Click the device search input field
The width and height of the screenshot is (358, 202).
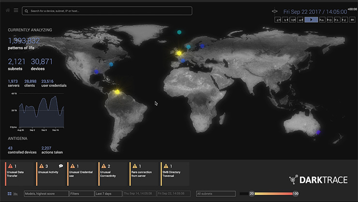(107, 11)
